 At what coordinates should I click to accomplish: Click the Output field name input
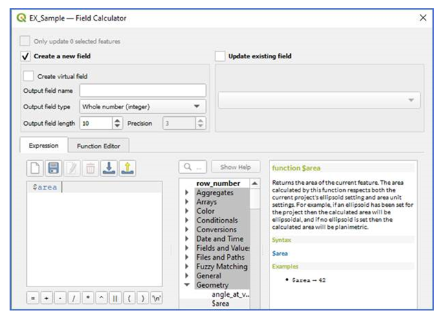pos(143,91)
